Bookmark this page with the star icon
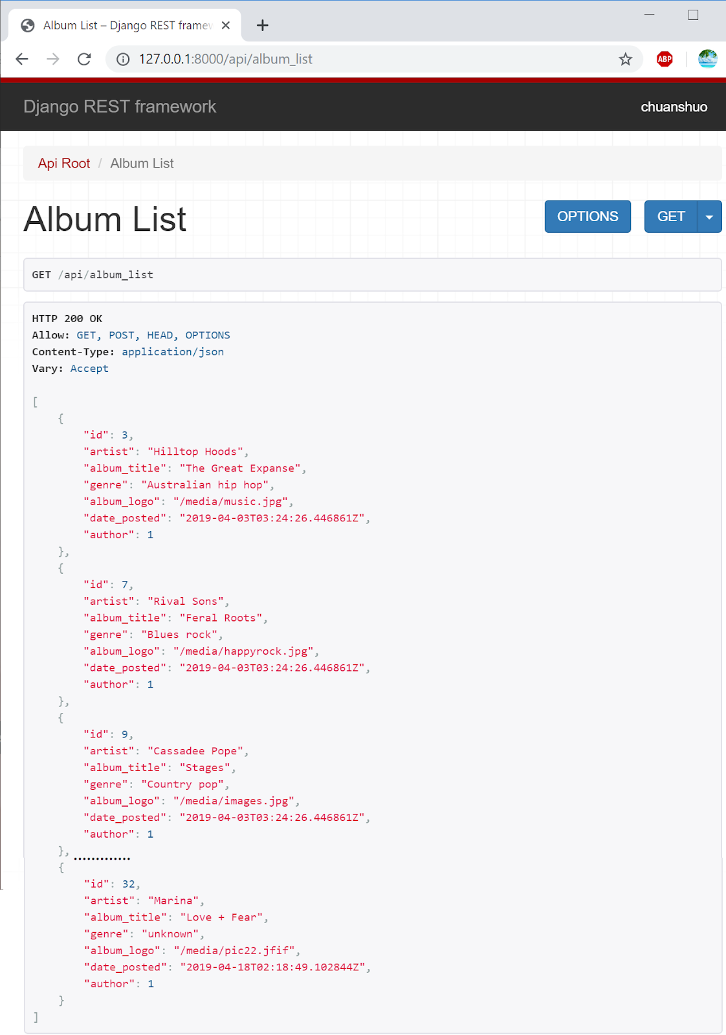This screenshot has height=1035, width=726. tap(625, 60)
